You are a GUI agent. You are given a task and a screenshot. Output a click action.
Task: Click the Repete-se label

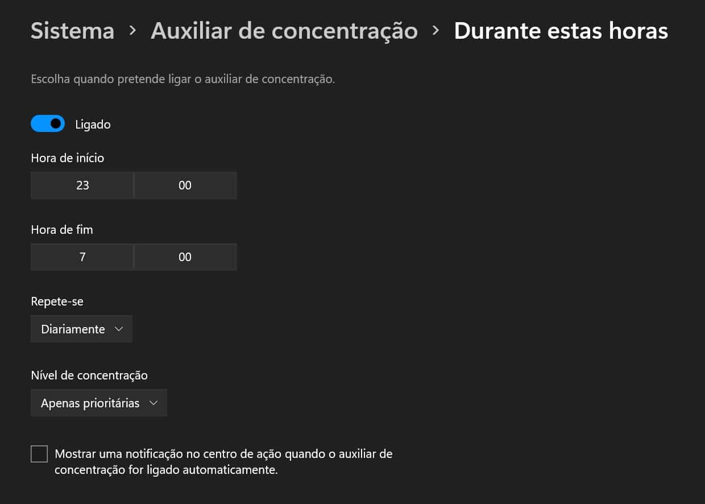57,301
